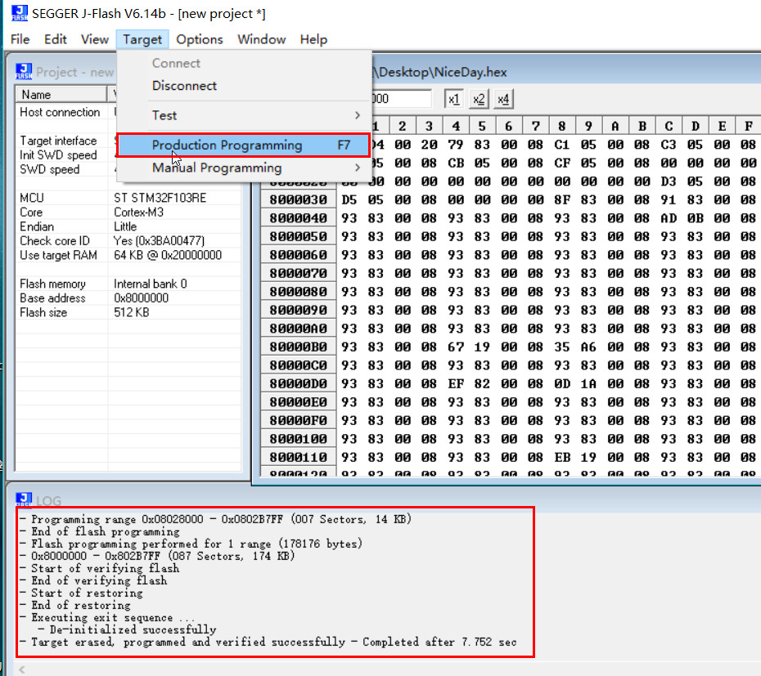
Task: Click address row 80000D0 in hex view
Action: [298, 384]
